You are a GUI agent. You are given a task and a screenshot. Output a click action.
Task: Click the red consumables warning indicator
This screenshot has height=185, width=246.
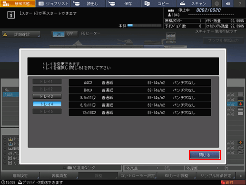pyautogui.click(x=233, y=183)
